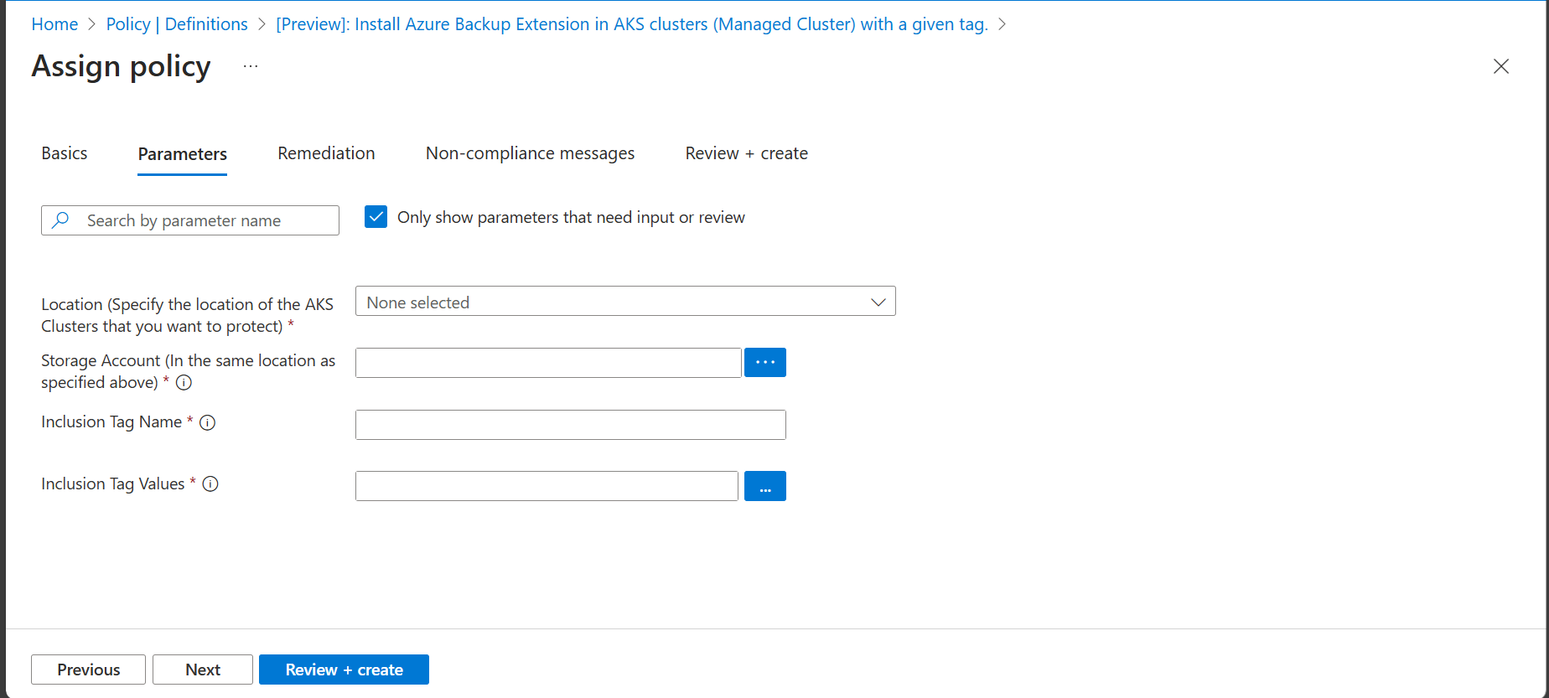Viewport: 1549px width, 698px height.
Task: Go to the Non-compliance messages tab
Action: point(530,153)
